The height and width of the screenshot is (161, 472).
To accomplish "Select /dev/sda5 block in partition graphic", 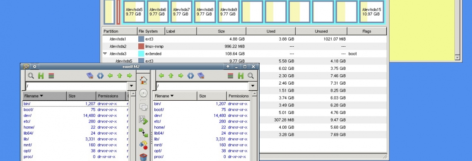I will (x=134, y=12).
